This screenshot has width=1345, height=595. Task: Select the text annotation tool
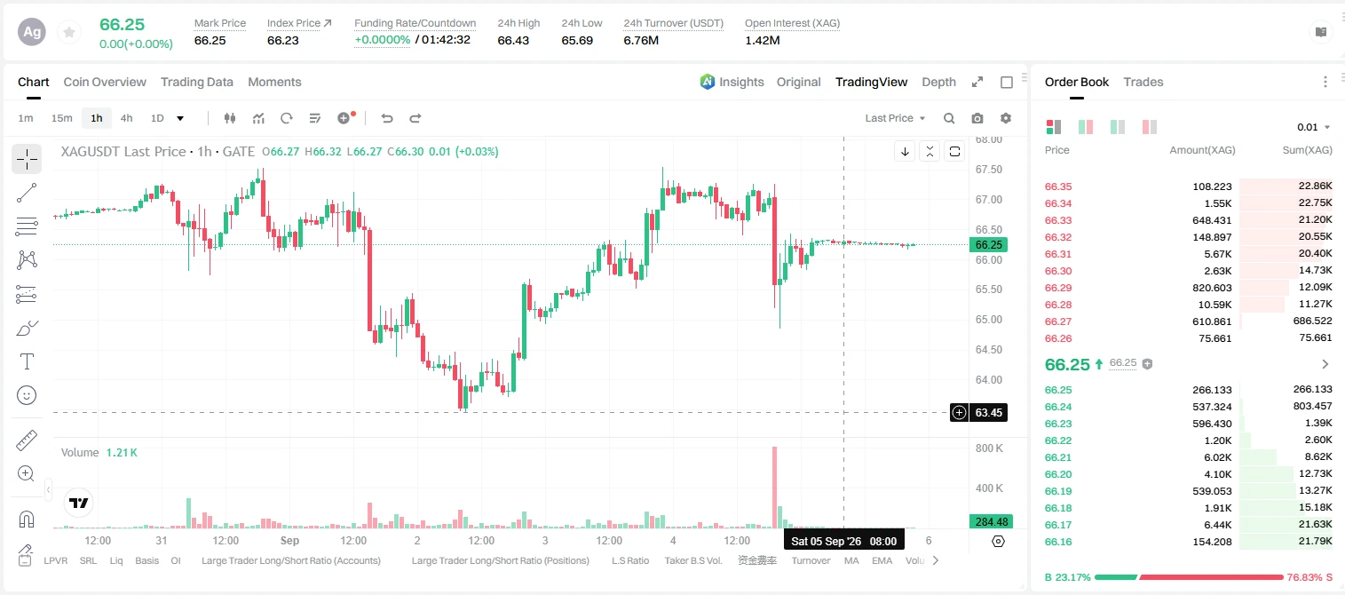(x=27, y=361)
